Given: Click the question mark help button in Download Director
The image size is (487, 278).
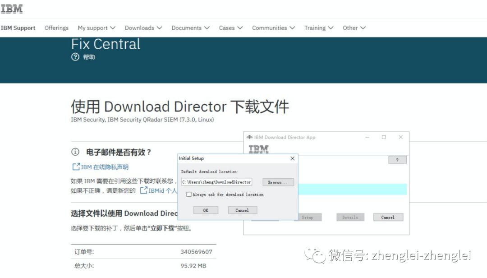Looking at the screenshot, I should (x=397, y=160).
